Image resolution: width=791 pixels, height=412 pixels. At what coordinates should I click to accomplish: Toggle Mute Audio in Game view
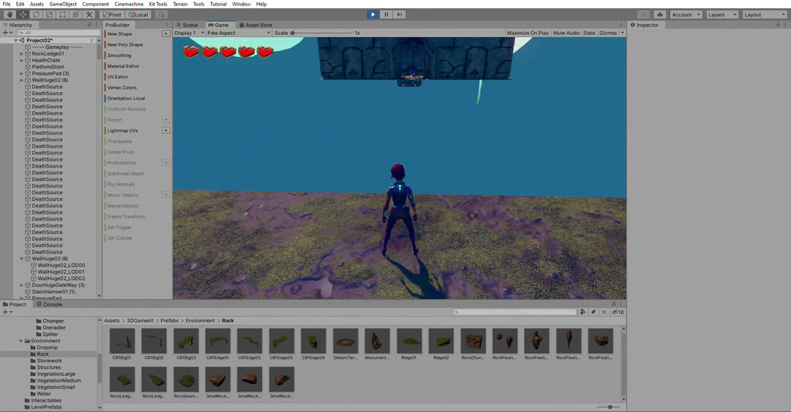(x=566, y=33)
